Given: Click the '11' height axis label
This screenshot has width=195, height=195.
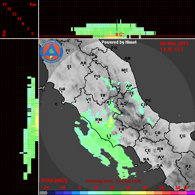Looking at the screenshot, I should (x=19, y=19).
